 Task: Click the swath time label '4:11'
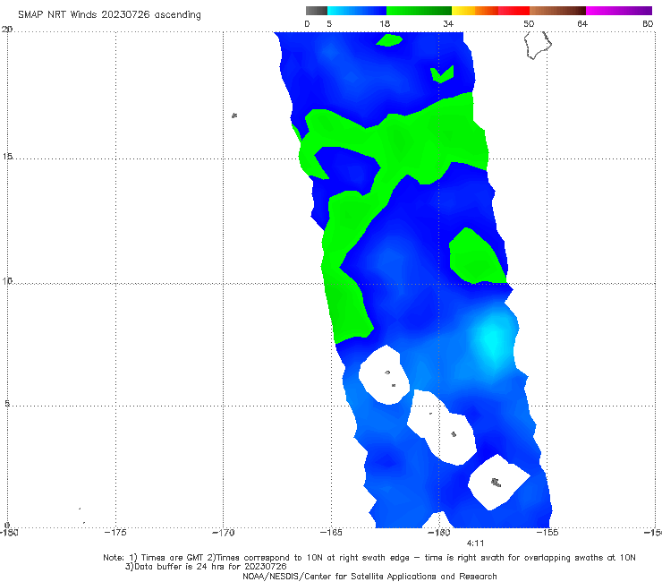point(475,543)
